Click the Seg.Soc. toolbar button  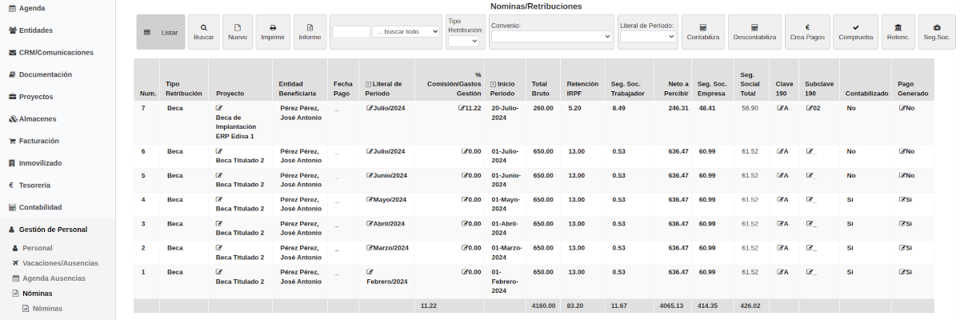pyautogui.click(x=937, y=32)
